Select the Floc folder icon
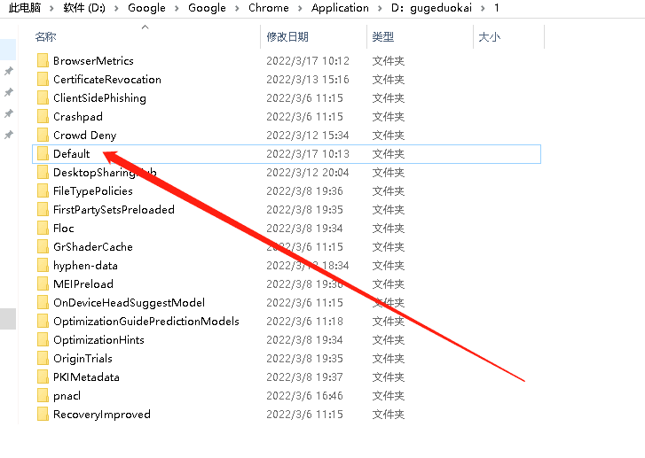Screen dimensions: 645x458 tap(43, 229)
